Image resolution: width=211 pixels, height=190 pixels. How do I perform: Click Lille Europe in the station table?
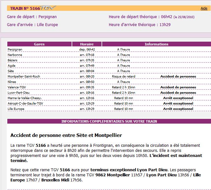point(16,109)
